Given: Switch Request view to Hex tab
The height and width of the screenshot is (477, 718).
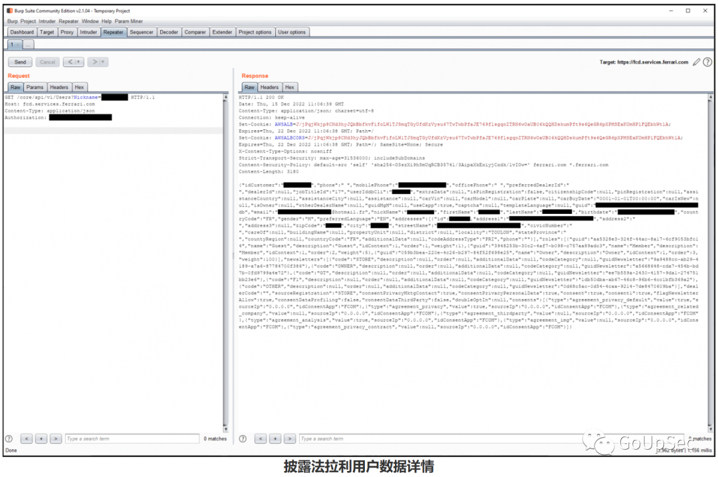Looking at the screenshot, I should (x=79, y=87).
